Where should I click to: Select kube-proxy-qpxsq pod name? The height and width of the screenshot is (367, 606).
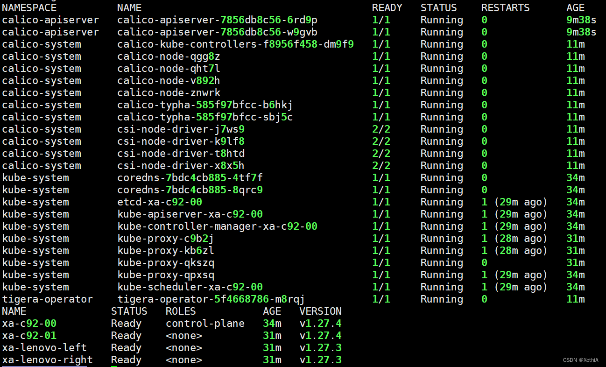coord(166,275)
